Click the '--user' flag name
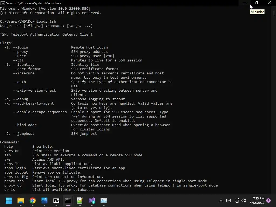Viewport: 276px width, 207px height. 19,56
